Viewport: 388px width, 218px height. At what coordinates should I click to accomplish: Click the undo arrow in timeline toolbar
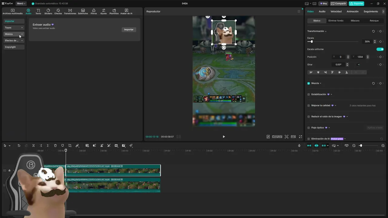coord(19,146)
